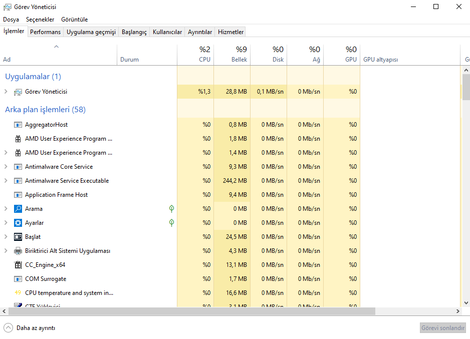Expand the Ayarlar process row
Screen dimensions: 470x339
tap(6, 223)
